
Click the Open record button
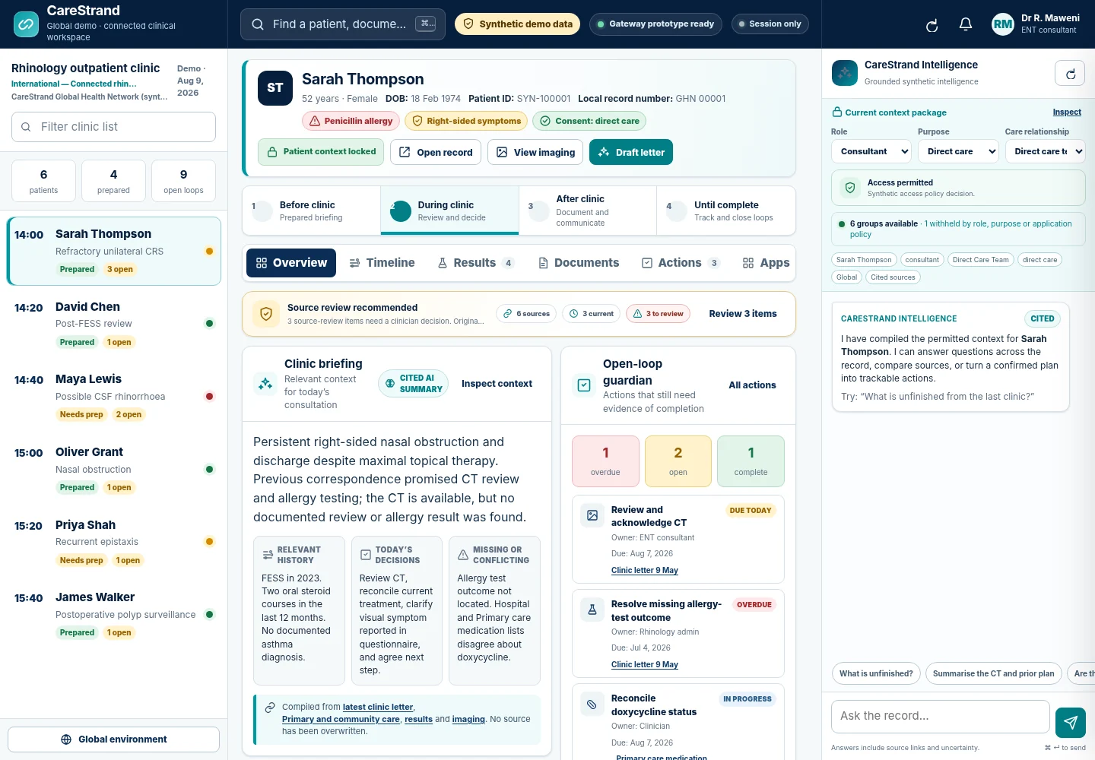tap(436, 152)
